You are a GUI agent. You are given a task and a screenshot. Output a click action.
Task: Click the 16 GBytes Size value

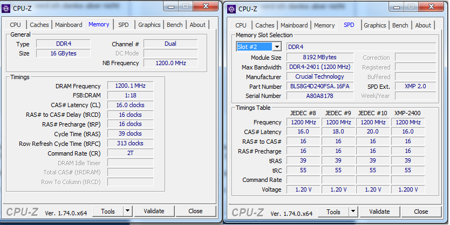(64, 53)
